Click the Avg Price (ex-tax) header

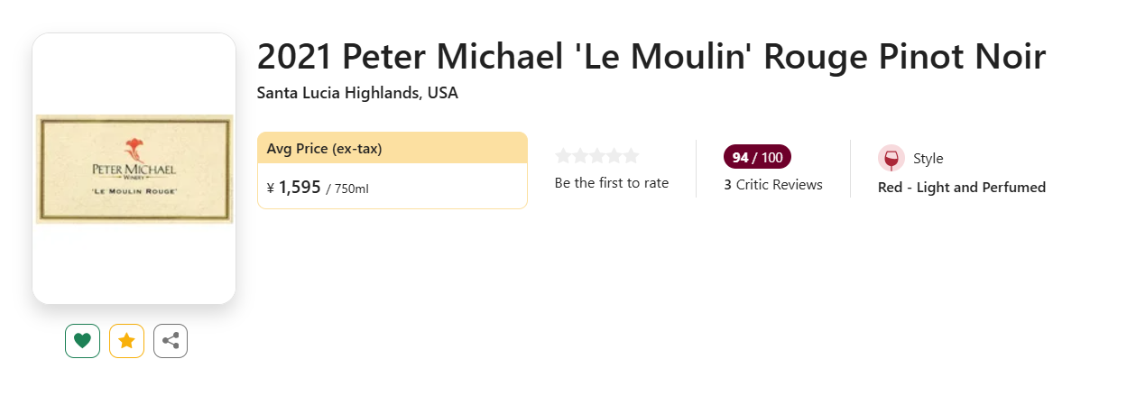[x=325, y=149]
